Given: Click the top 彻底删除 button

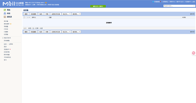Looking at the screenshot, I should click(34, 14).
